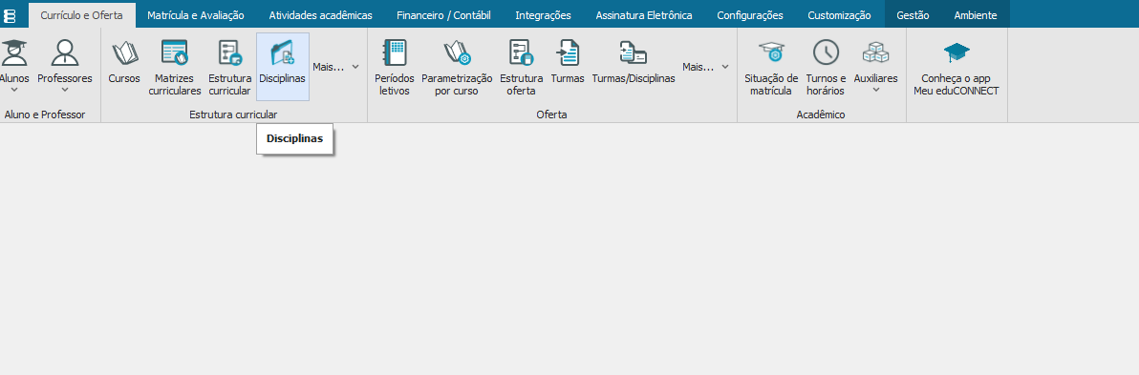Expand Auxiliares dropdown arrow
The image size is (1139, 375).
[x=875, y=90]
